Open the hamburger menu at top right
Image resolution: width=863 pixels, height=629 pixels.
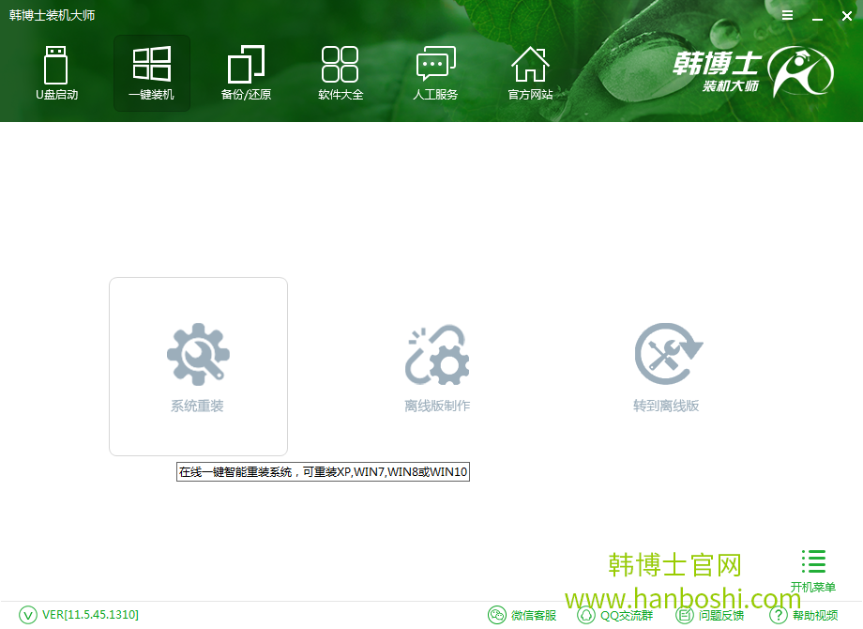click(x=787, y=15)
